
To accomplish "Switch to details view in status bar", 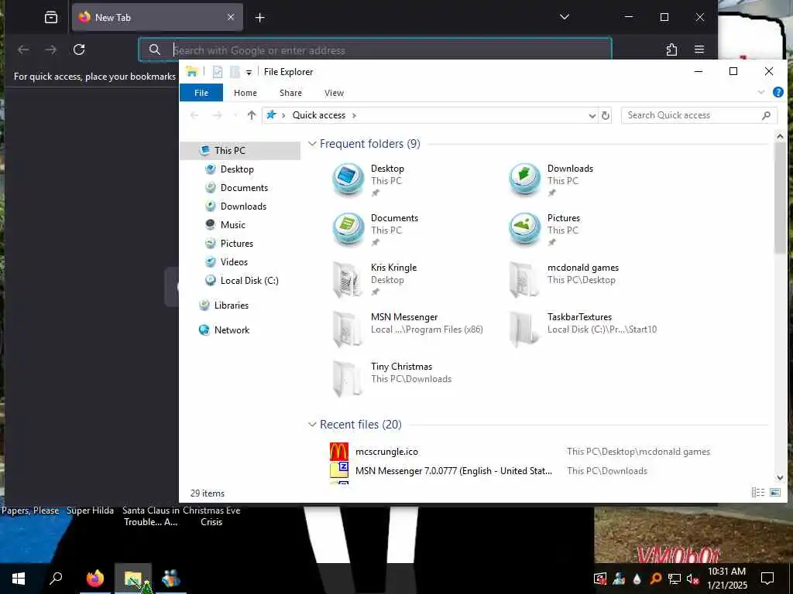I will (757, 493).
